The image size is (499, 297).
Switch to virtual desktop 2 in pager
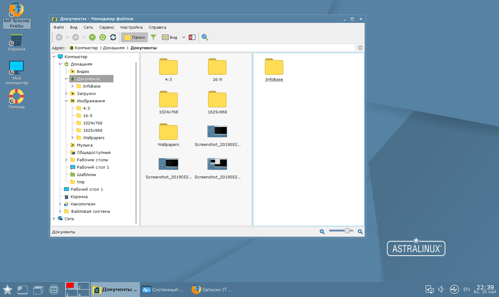pos(83,286)
